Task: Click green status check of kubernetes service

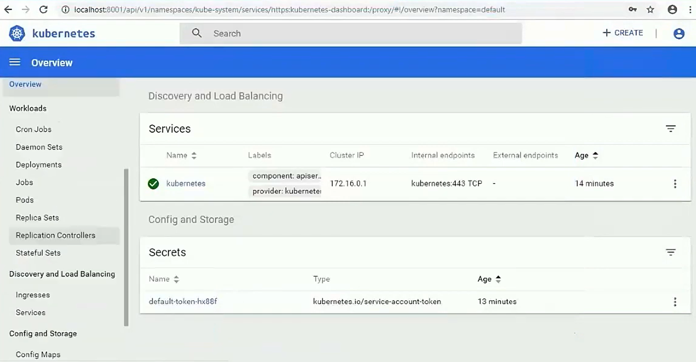Action: click(x=153, y=184)
